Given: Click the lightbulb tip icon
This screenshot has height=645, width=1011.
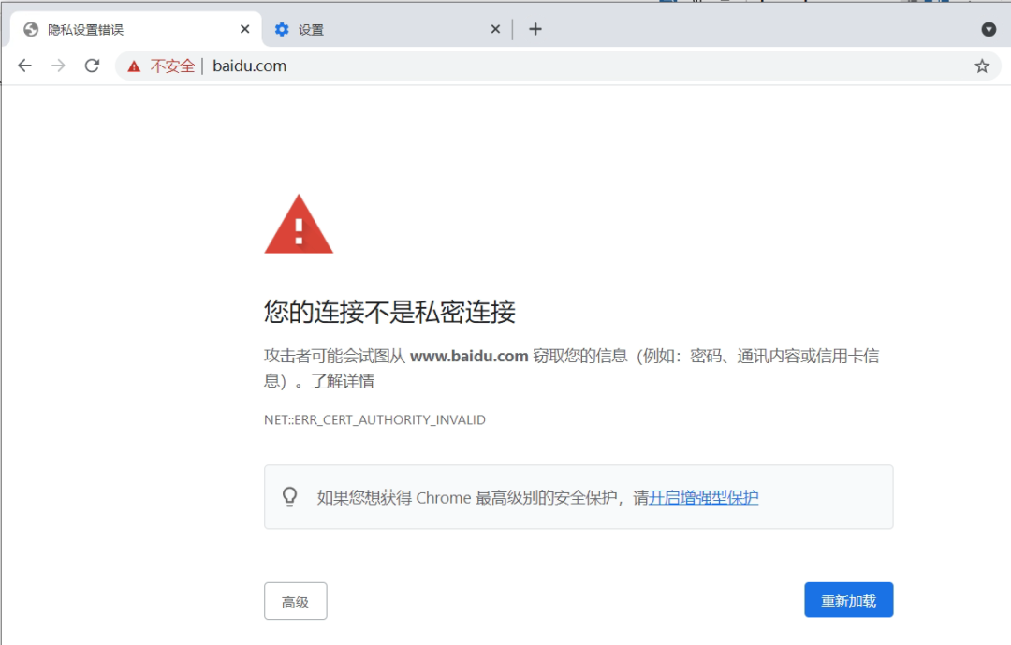Looking at the screenshot, I should tap(290, 497).
